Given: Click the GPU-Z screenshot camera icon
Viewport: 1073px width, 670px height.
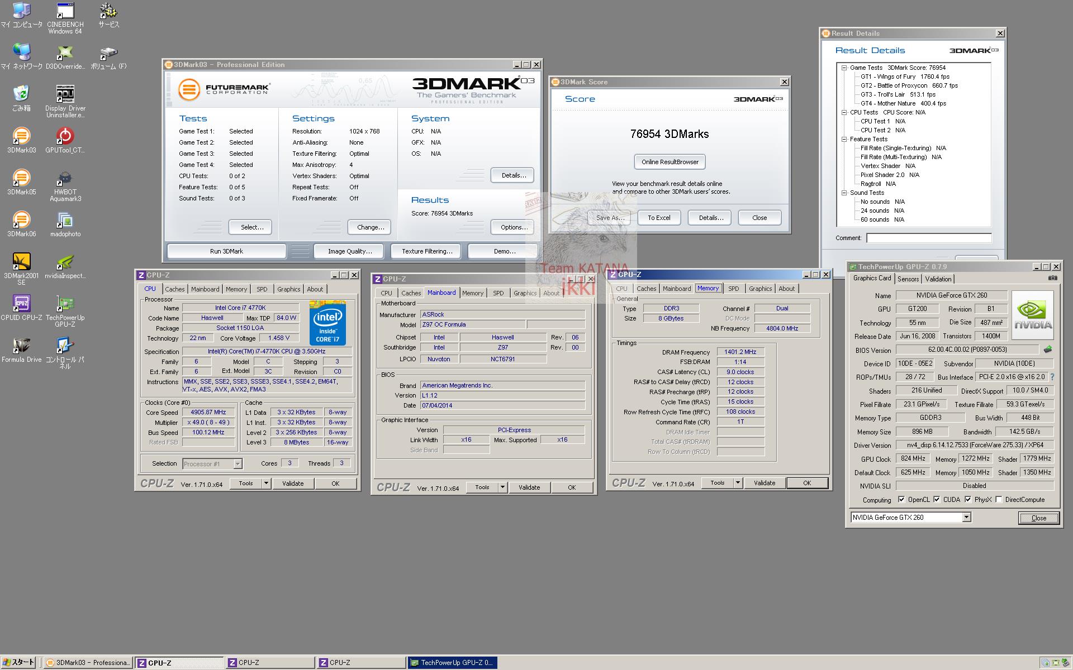Looking at the screenshot, I should click(x=1052, y=278).
